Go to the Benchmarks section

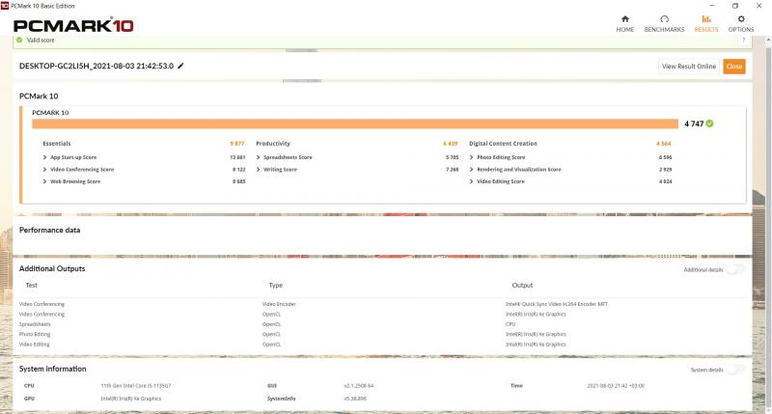click(664, 23)
